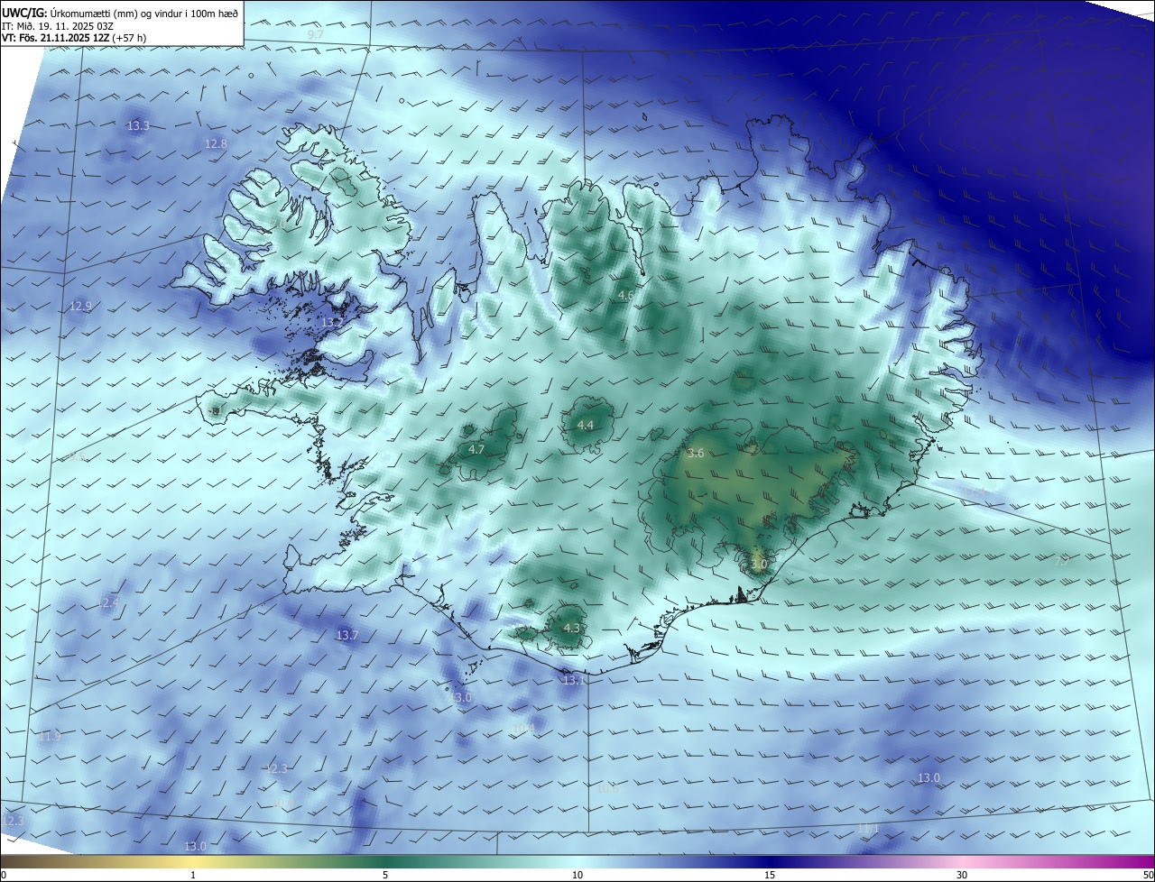The image size is (1155, 882).
Task: Click the 3.6 value on Vatnajökull
Action: pyautogui.click(x=696, y=454)
